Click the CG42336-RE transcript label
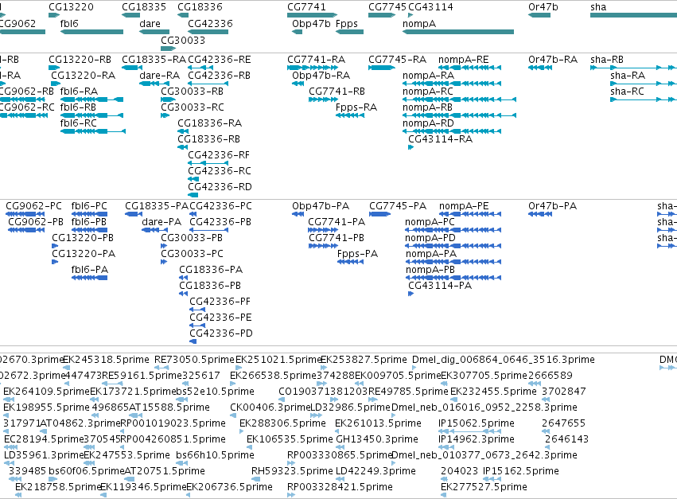 click(x=220, y=59)
